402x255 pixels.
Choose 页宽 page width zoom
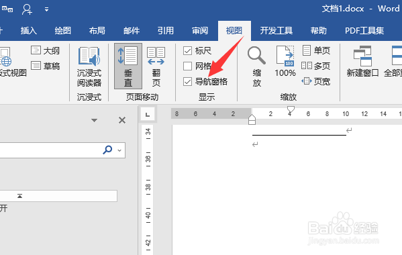click(316, 81)
